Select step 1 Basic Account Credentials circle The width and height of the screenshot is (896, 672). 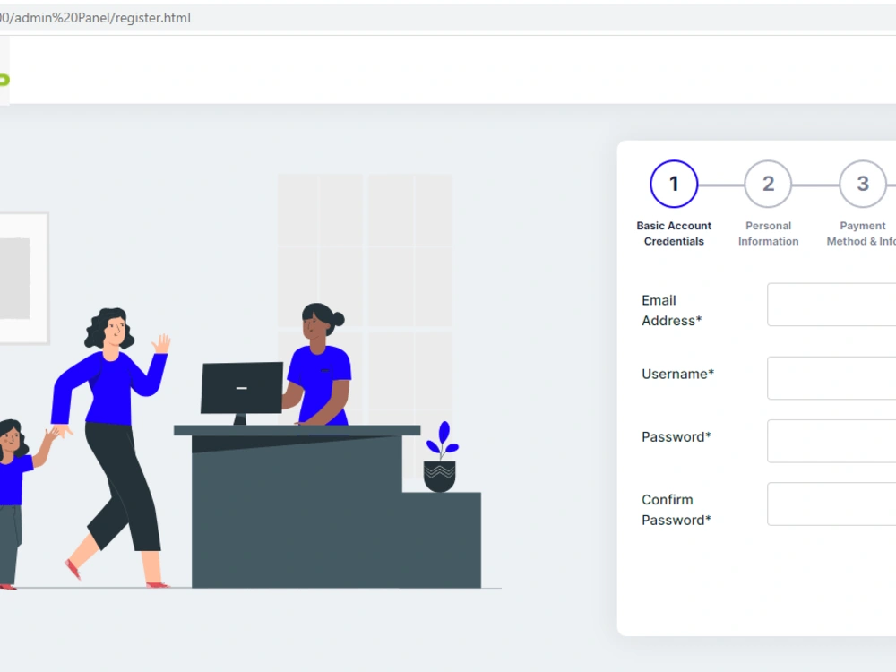pos(674,184)
